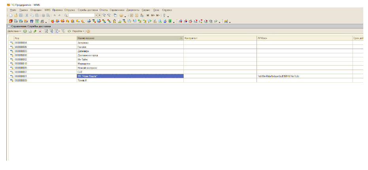This screenshot has width=368, height=170.
Task: Click the Calculator icon in main toolbar
Action: (x=131, y=15)
